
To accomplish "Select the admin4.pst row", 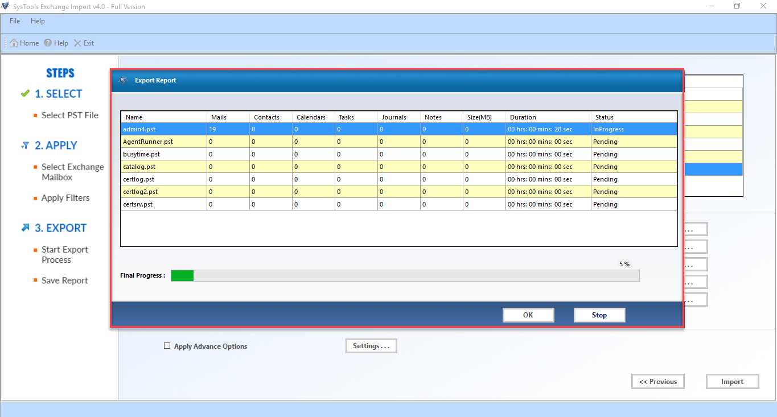I will tap(399, 129).
